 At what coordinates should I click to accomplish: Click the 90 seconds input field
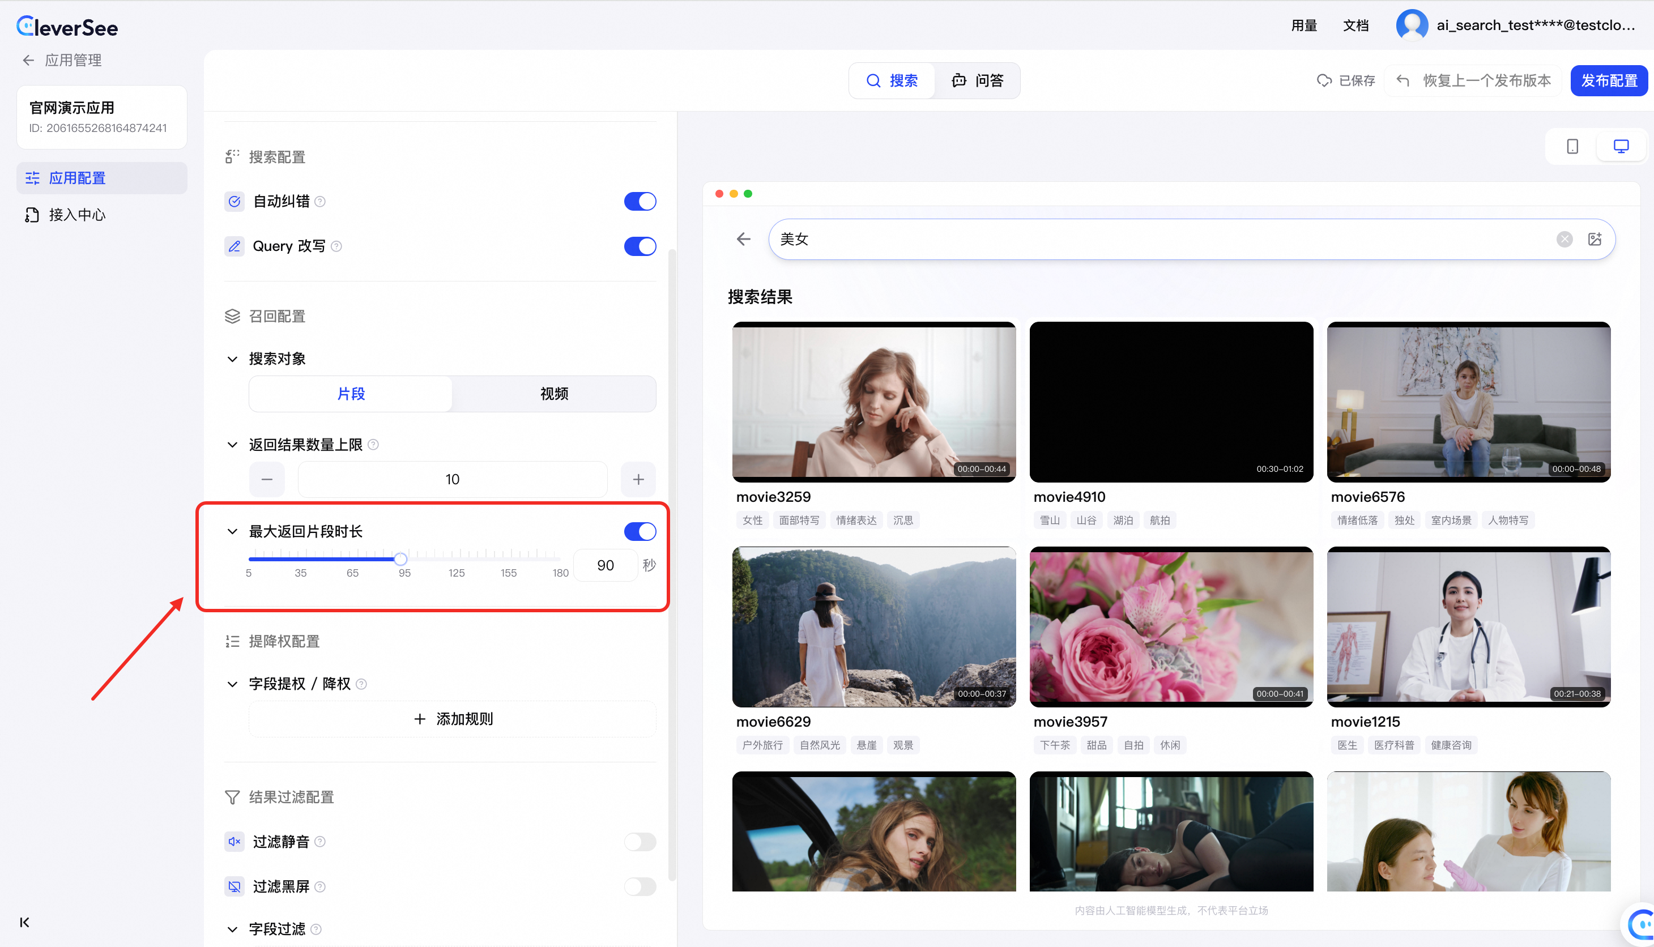(x=605, y=565)
